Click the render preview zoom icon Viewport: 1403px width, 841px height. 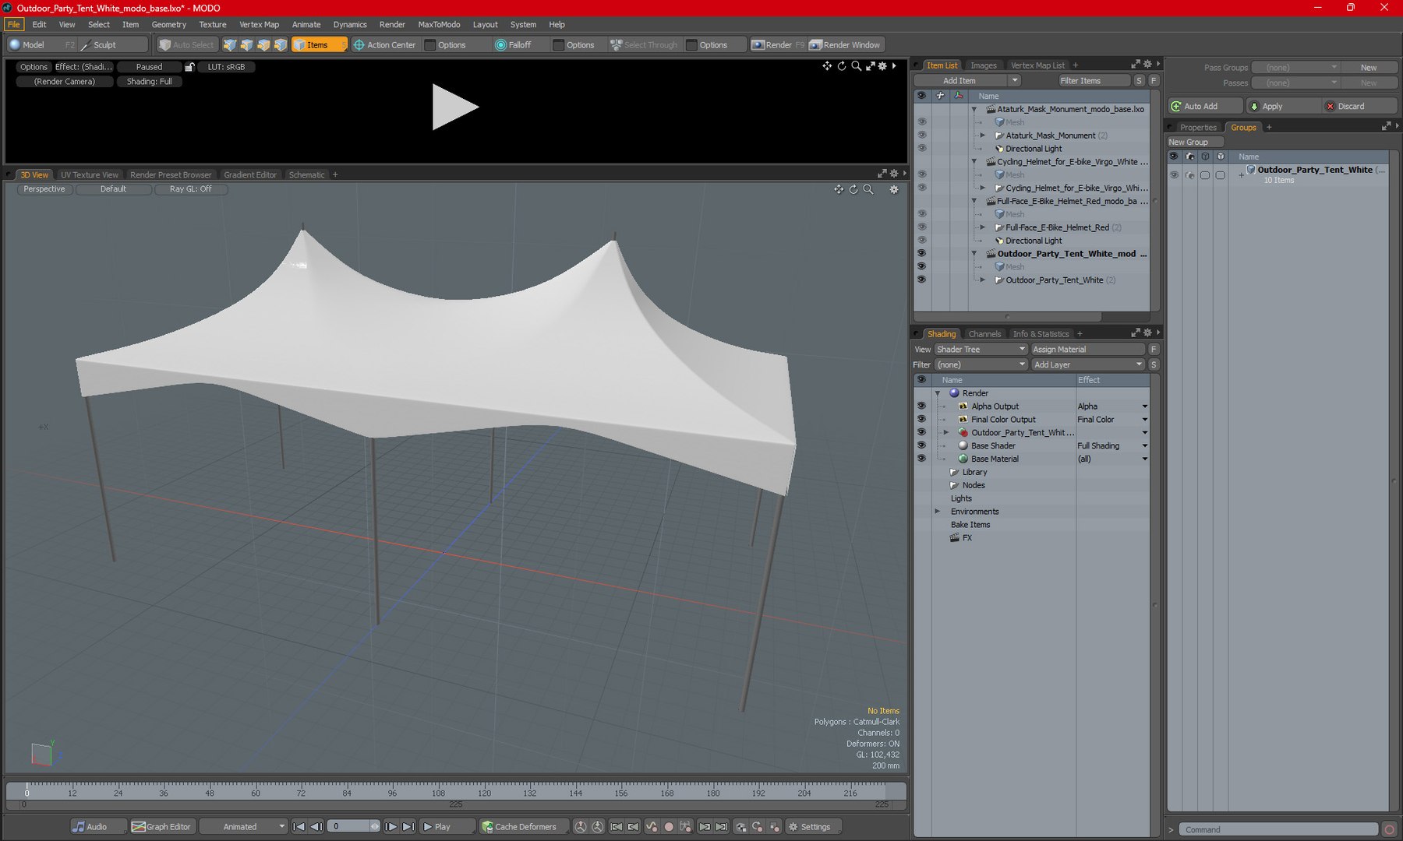coord(857,66)
